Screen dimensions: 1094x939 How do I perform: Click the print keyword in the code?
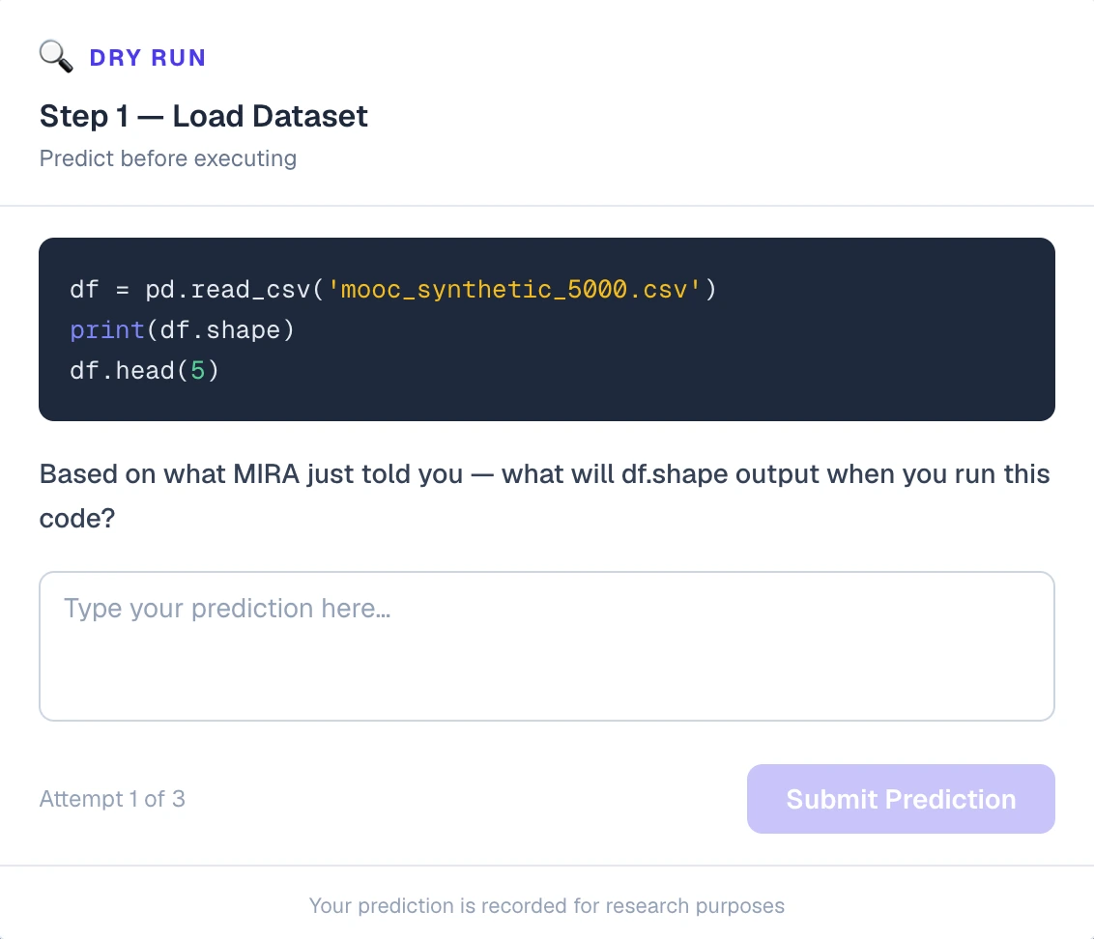coord(106,330)
